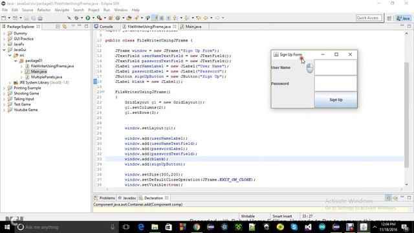
Task: Open Visual Studio from the taskbar
Action: 308,227
